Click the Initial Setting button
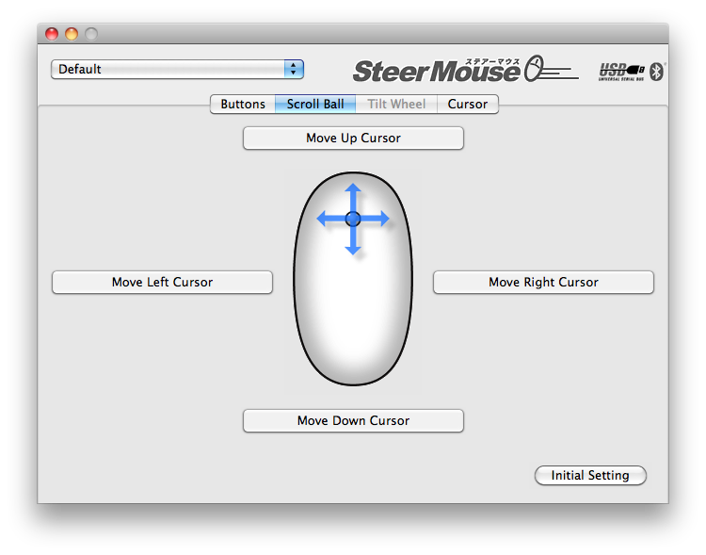706x555 pixels. click(590, 475)
